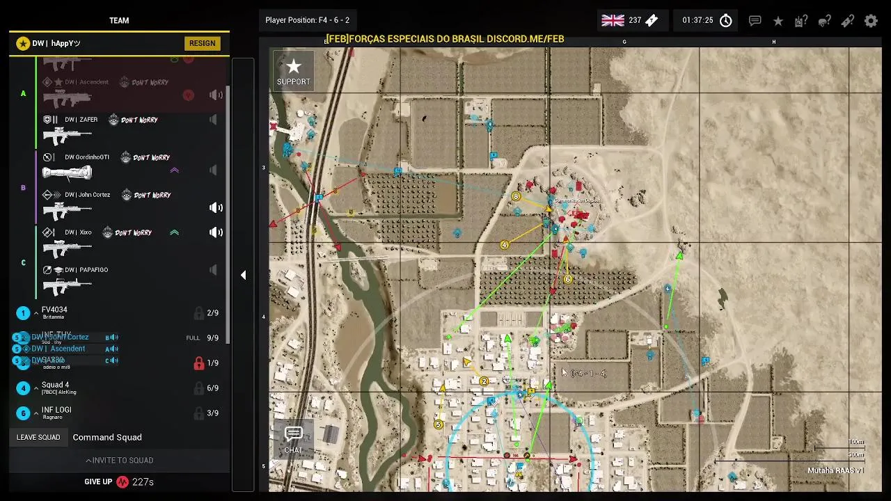Expand the Squad 4 chevron

pyautogui.click(x=36, y=388)
